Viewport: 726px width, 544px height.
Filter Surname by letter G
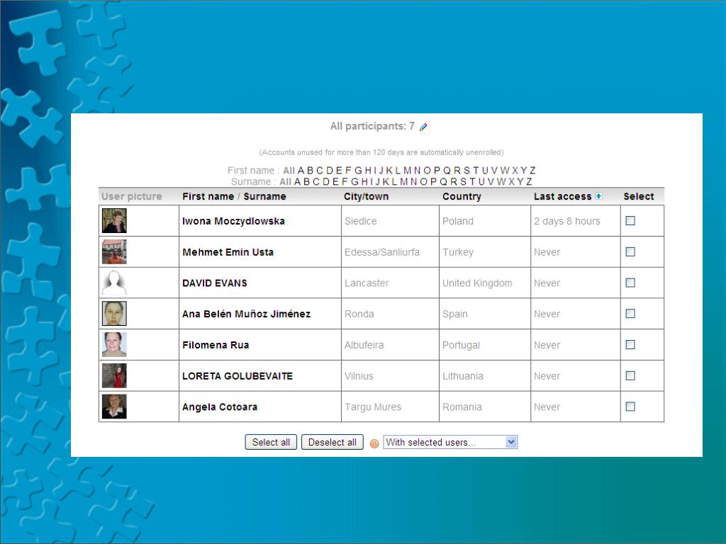point(355,181)
